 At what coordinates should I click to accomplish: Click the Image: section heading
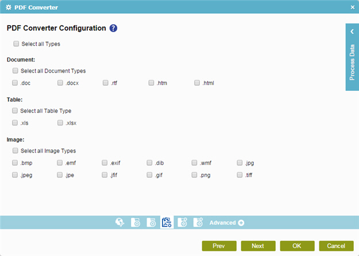(16, 139)
